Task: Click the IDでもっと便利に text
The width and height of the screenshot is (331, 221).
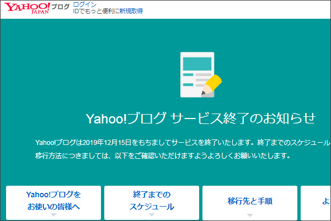Action: point(96,11)
